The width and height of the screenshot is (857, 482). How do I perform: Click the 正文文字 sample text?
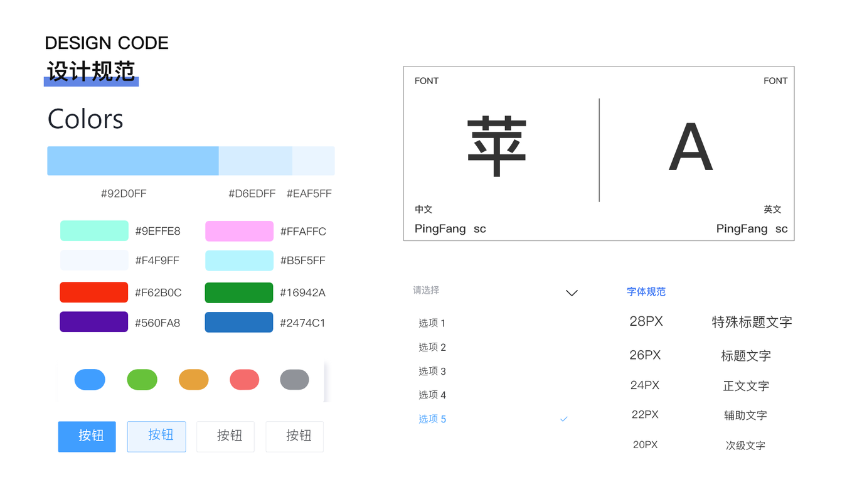point(746,386)
